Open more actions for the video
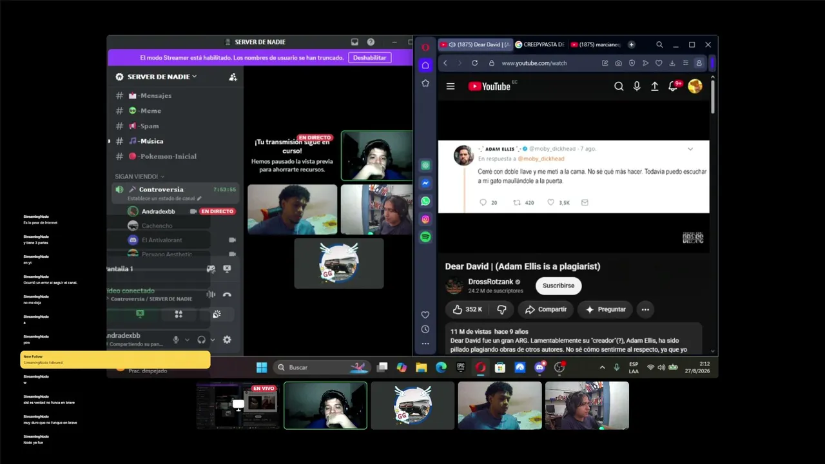The height and width of the screenshot is (464, 825). coord(645,309)
